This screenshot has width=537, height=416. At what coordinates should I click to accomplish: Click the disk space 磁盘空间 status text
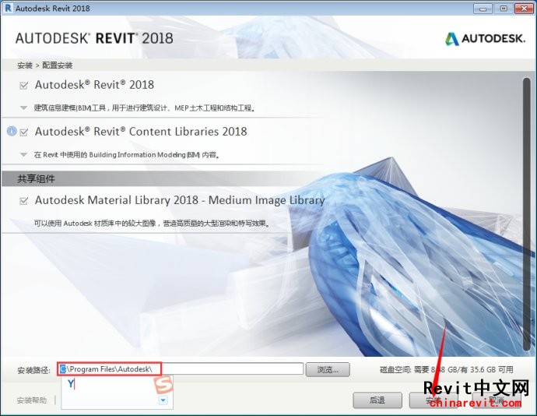click(446, 370)
